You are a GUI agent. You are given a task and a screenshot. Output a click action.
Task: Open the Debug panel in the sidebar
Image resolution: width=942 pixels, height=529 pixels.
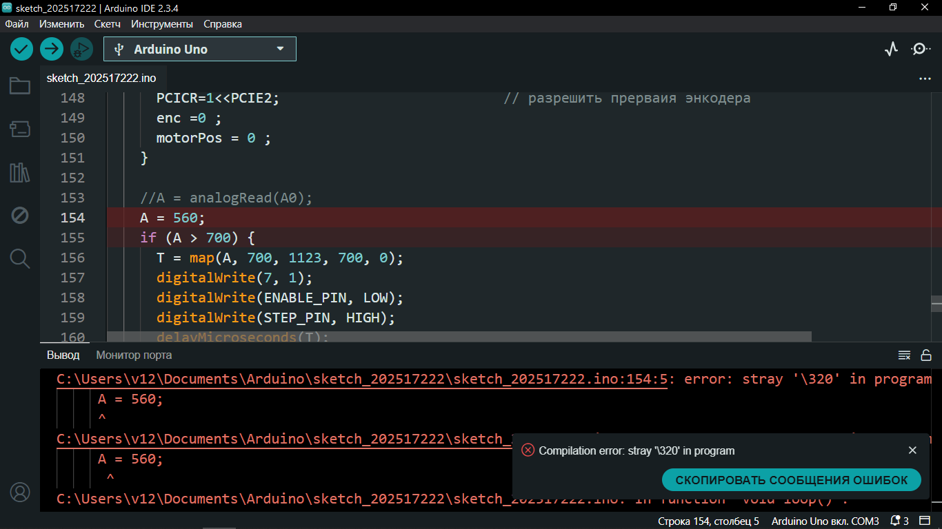click(x=20, y=216)
